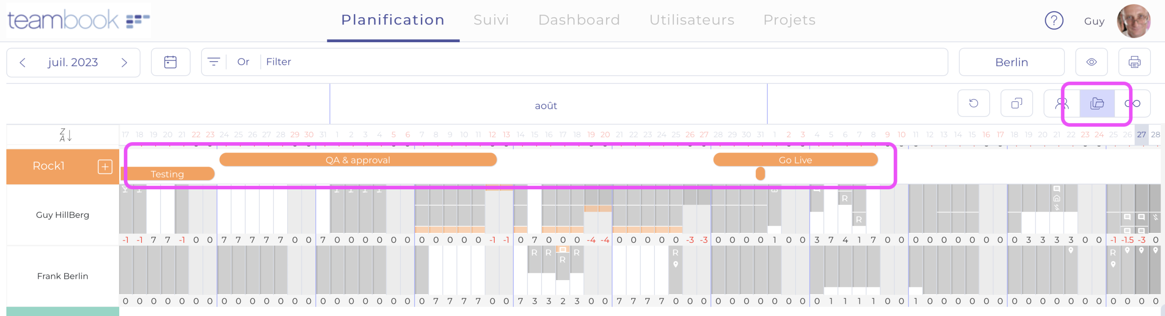Viewport: 1165px width, 316px height.
Task: Open the Suivi tab
Action: (491, 20)
